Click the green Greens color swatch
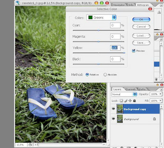The image size is (164, 148). (90, 18)
